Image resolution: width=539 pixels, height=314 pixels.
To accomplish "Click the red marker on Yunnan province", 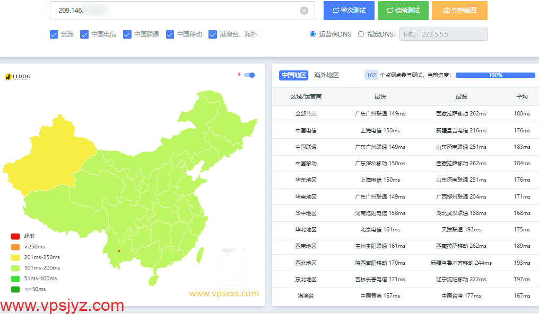I will 119,251.
